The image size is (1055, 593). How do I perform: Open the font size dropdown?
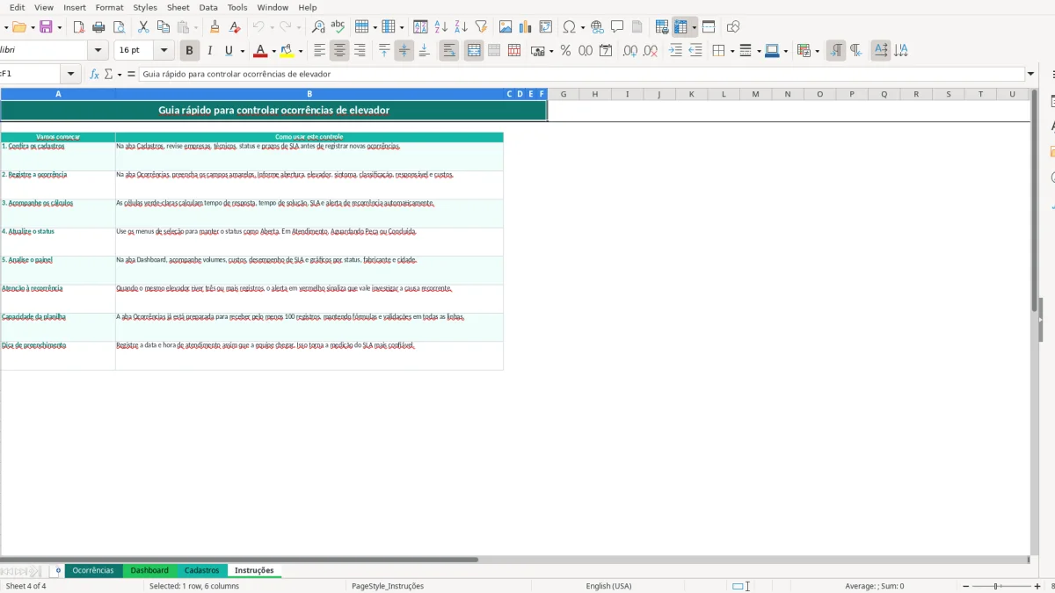(164, 51)
